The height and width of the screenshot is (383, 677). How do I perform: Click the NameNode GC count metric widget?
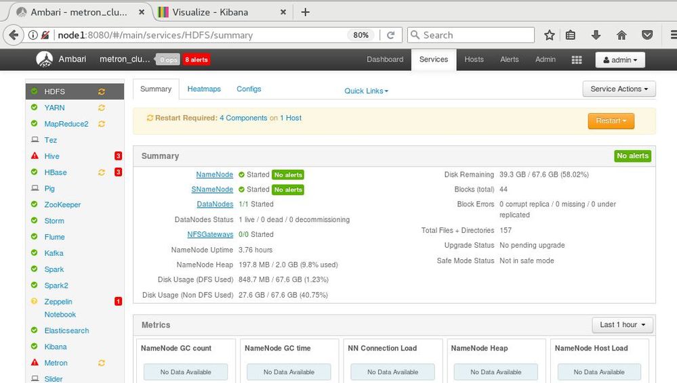tap(186, 361)
